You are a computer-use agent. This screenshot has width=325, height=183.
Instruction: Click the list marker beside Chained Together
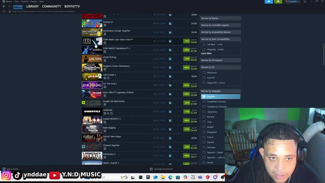(83, 147)
